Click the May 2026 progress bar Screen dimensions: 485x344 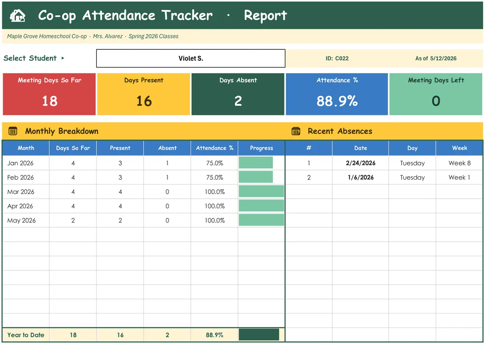tap(261, 220)
